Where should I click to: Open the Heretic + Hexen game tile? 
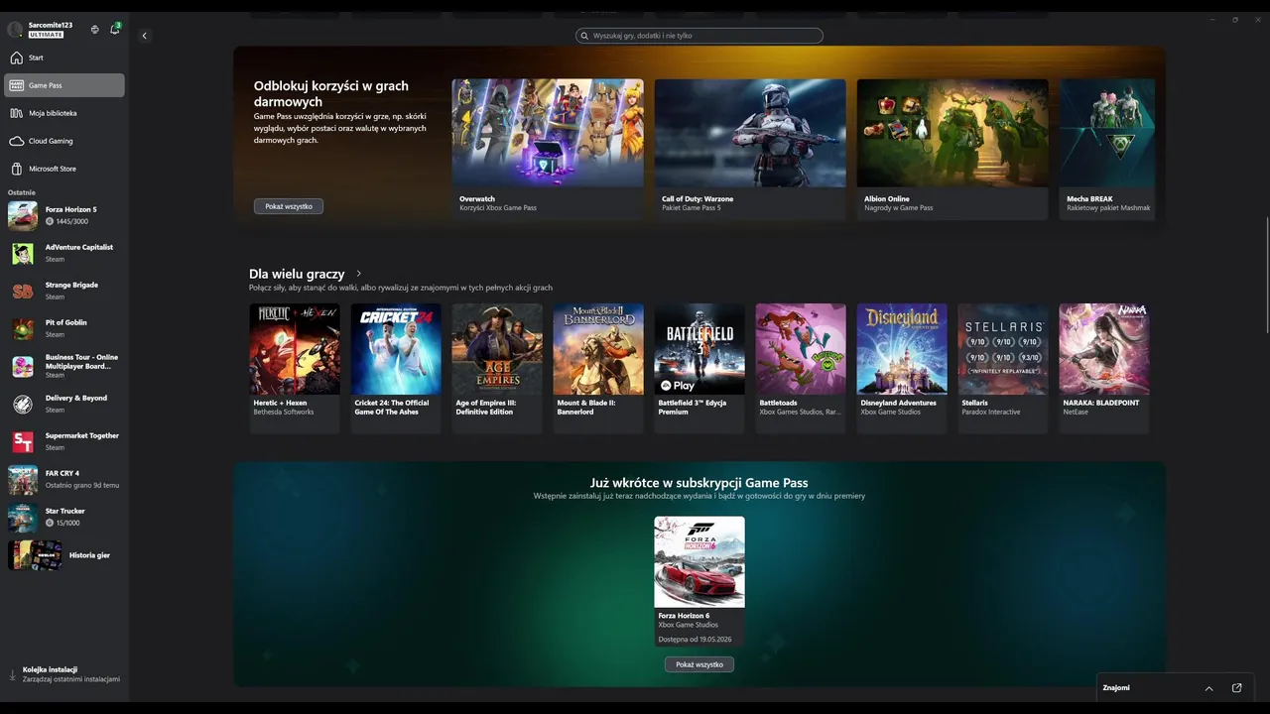[295, 368]
